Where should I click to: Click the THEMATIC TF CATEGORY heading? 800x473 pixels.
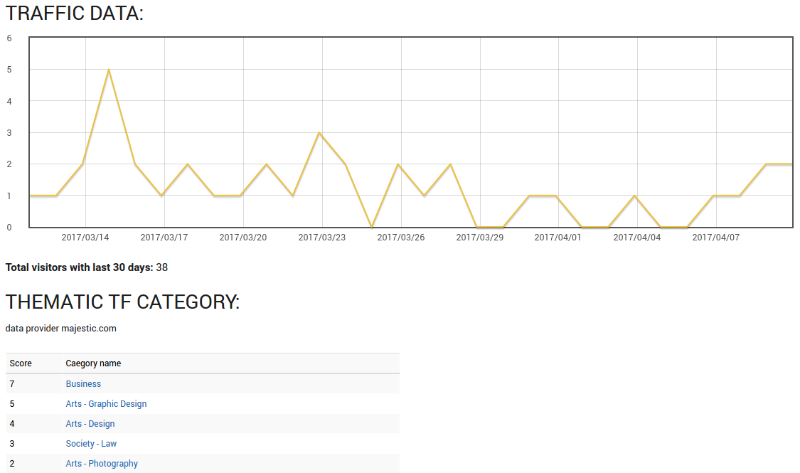(122, 302)
